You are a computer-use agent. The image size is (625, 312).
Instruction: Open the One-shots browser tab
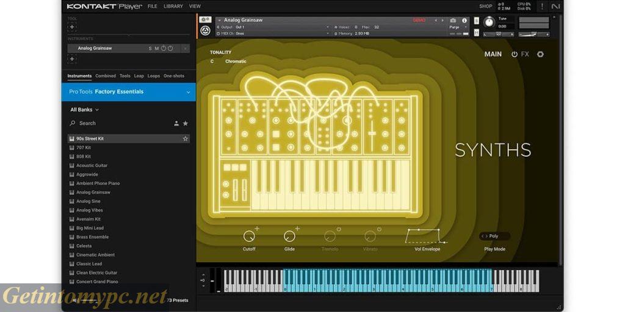point(174,76)
